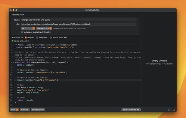This screenshot has height=118, width=186.
Task: Click the async function onRequest declaration line
Action: point(42,62)
